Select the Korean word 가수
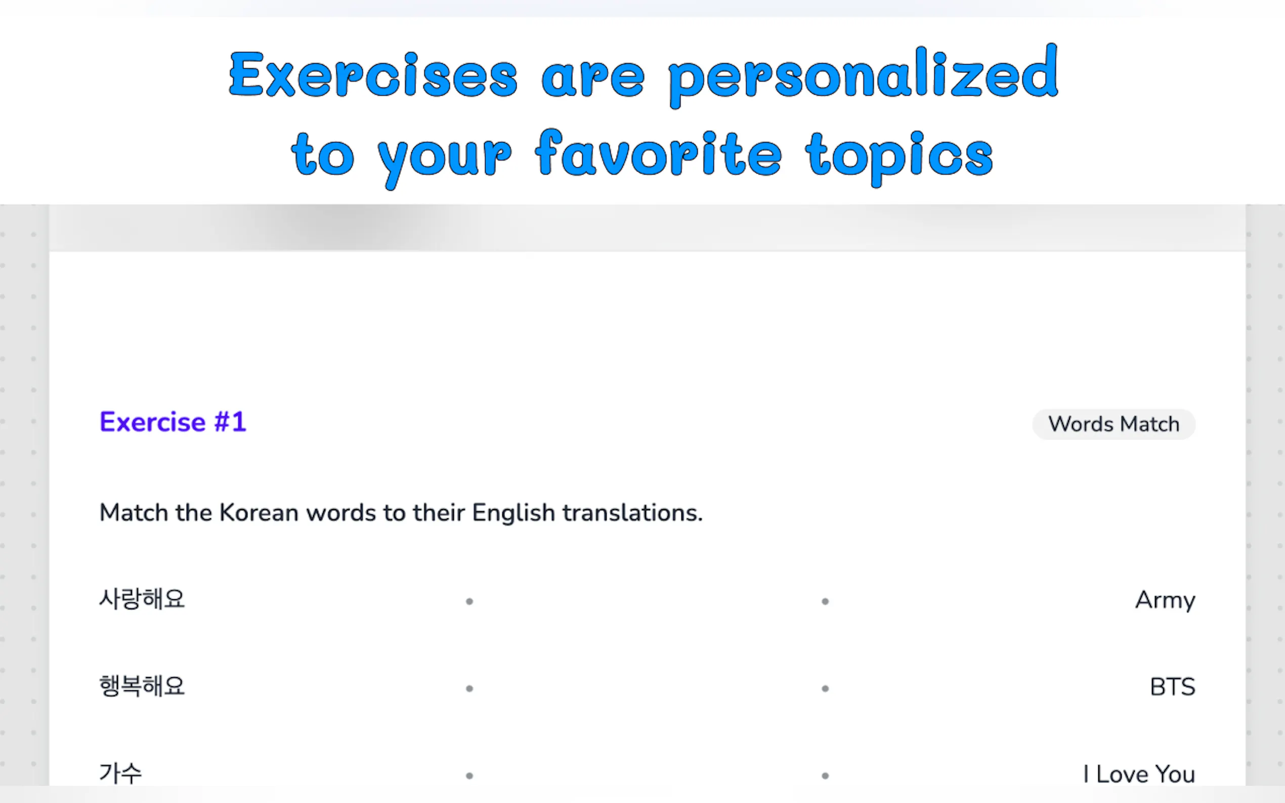Viewport: 1285px width, 803px height. point(120,773)
